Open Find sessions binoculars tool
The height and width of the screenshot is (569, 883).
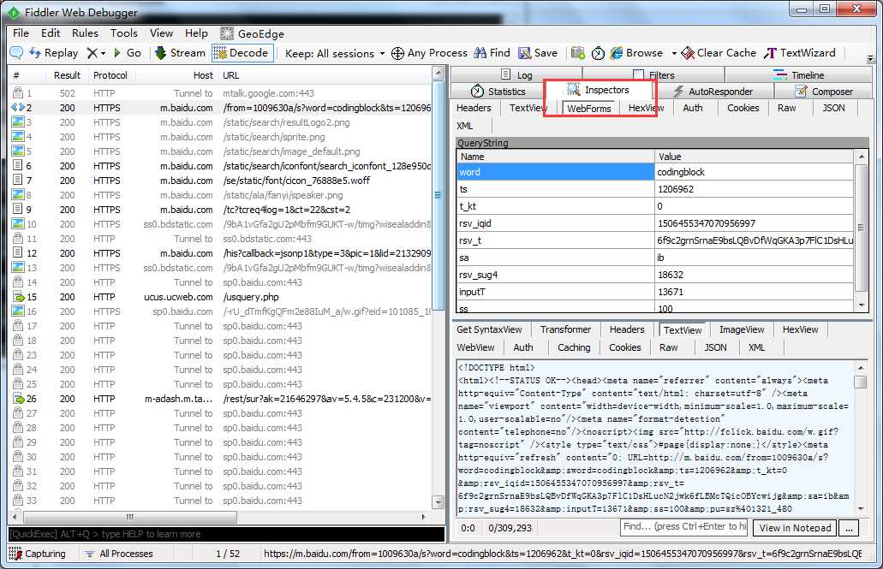point(492,53)
